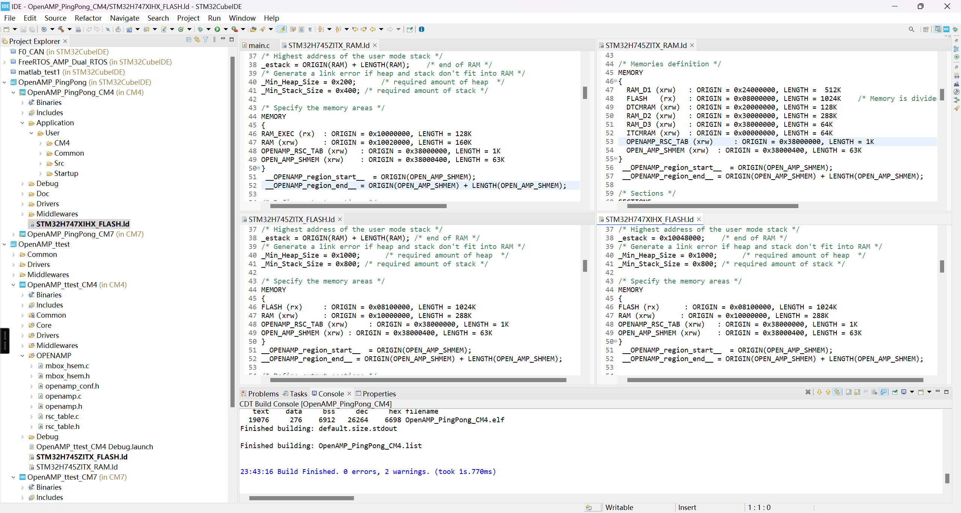Collapse the OPENAMP folder

[23, 355]
